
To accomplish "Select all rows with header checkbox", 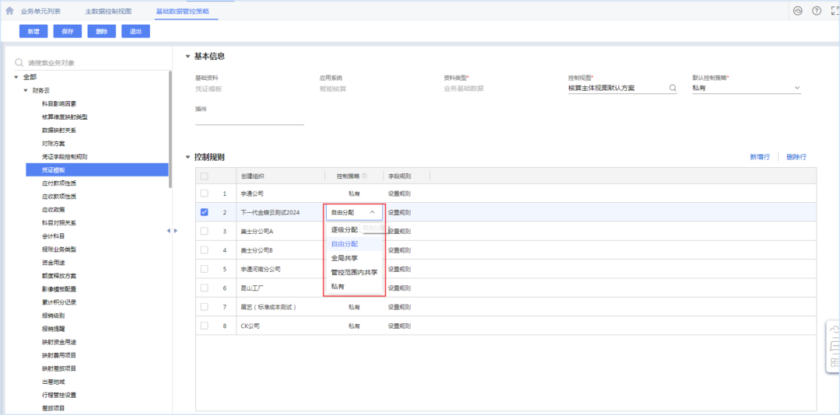I will point(204,176).
